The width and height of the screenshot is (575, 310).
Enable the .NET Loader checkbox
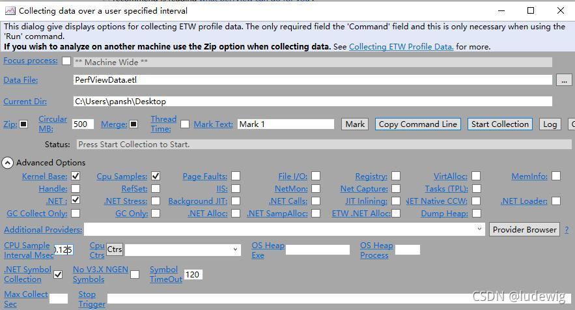[x=556, y=201]
